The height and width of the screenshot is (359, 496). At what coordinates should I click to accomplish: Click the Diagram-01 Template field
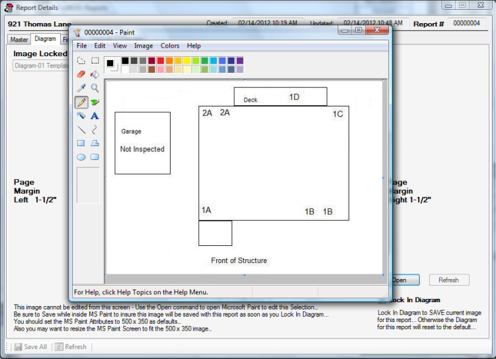point(41,66)
